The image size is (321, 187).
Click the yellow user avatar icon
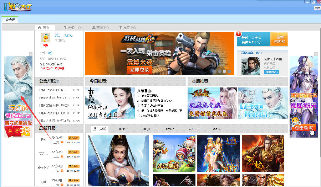46,38
